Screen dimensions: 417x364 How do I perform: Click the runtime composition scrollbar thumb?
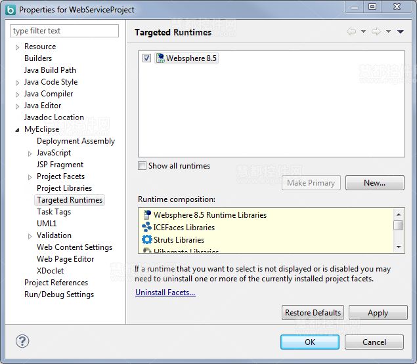[398, 225]
